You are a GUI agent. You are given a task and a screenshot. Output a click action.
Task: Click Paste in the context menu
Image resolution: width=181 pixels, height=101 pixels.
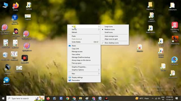[84, 36]
